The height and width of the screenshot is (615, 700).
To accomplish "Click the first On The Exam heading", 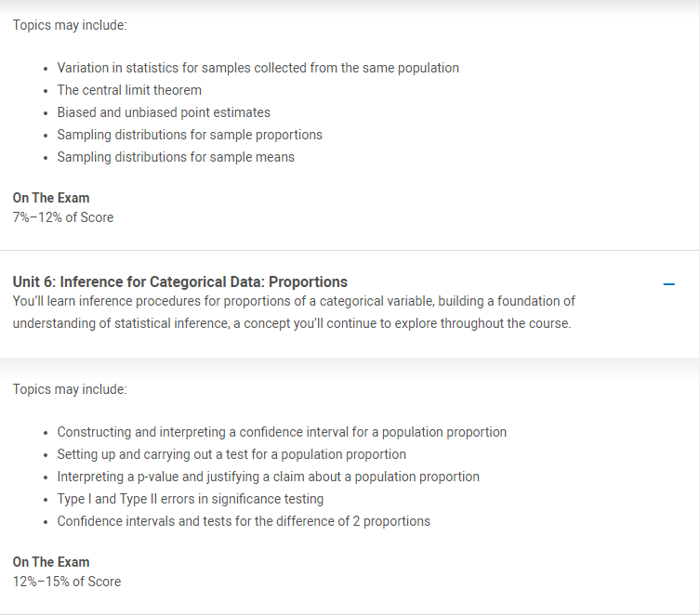I will tap(51, 198).
